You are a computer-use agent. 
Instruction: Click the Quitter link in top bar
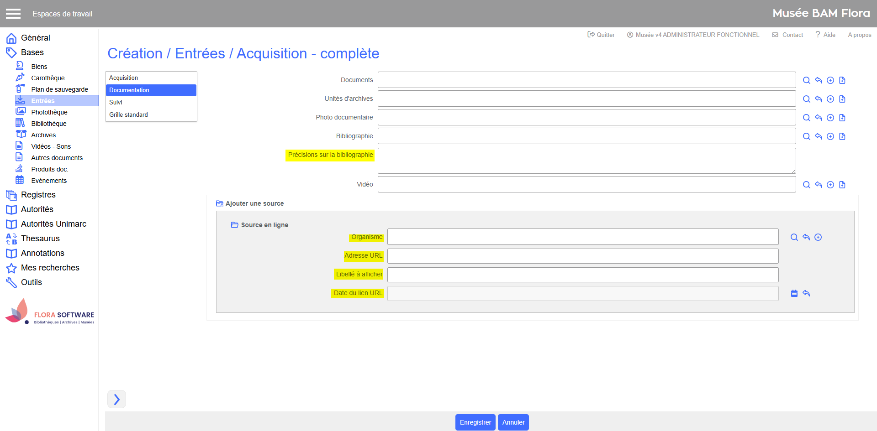601,35
